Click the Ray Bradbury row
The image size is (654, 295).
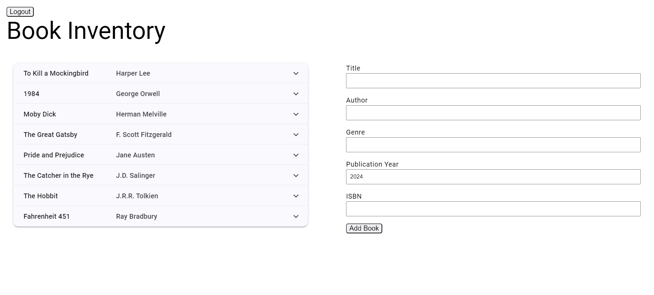(136, 216)
